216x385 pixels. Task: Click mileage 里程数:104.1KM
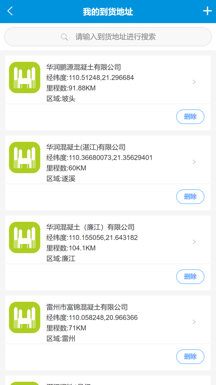(x=71, y=248)
